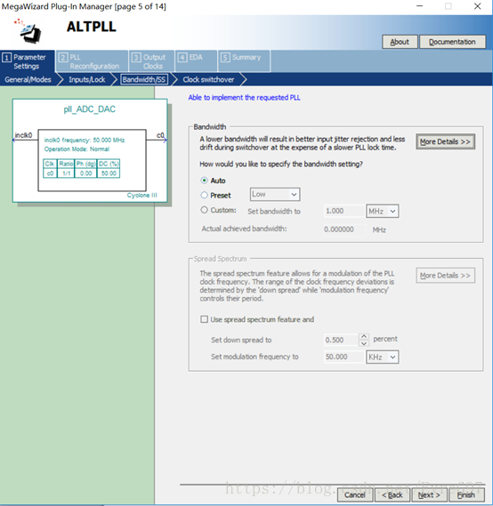Switch to Output Clocks tab
This screenshot has width=493, height=506.
point(152,61)
